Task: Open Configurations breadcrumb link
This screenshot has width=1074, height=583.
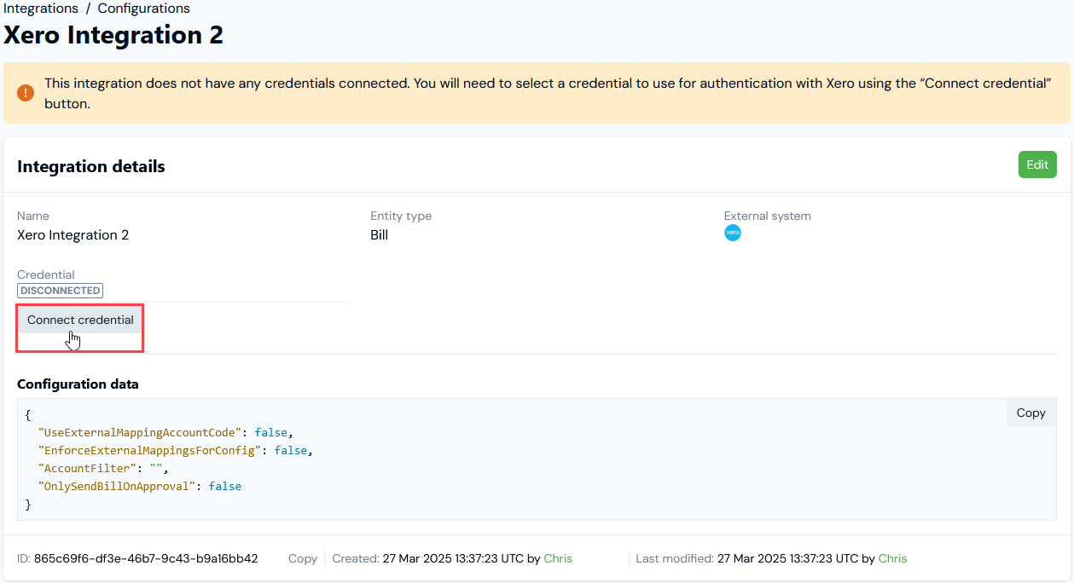Action: 144,9
